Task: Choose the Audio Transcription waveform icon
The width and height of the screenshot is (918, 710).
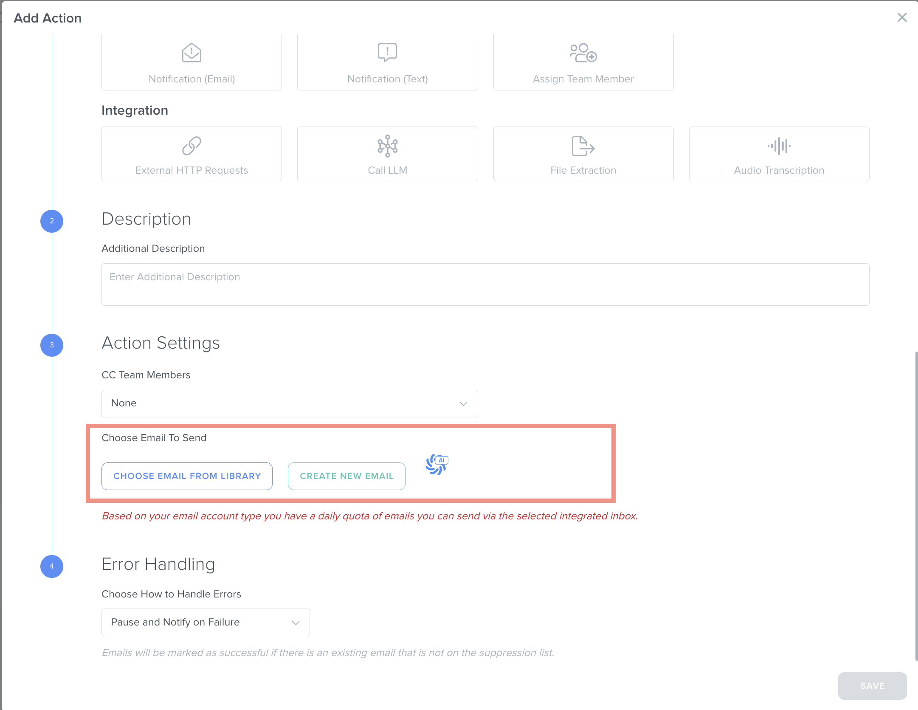Action: tap(779, 146)
